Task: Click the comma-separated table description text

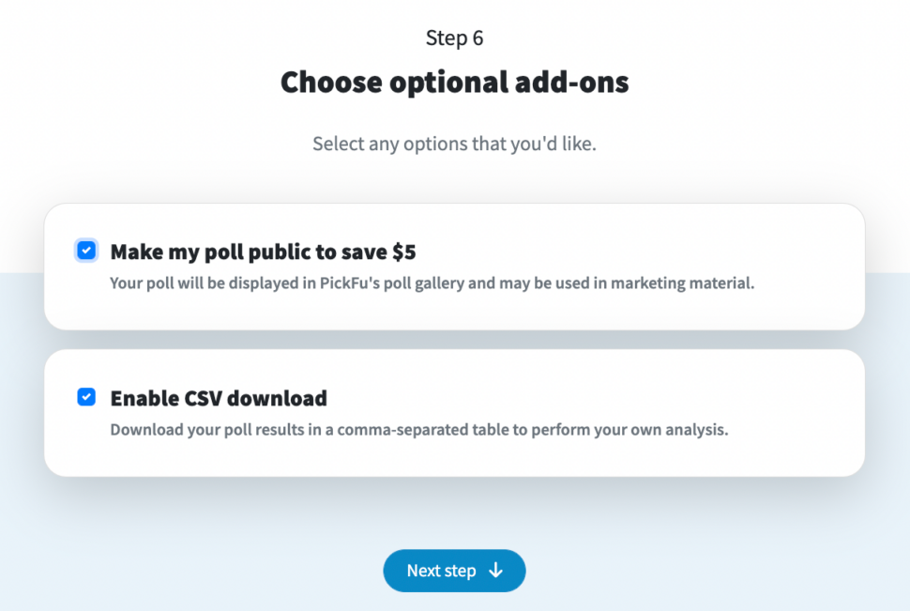Action: tap(418, 430)
